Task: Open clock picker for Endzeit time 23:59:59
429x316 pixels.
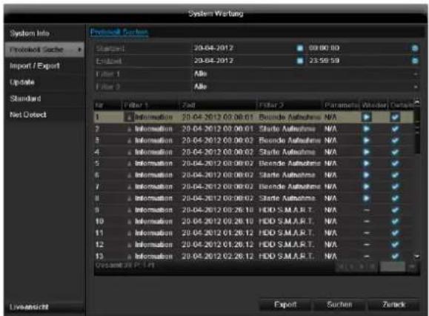Action: coord(415,61)
